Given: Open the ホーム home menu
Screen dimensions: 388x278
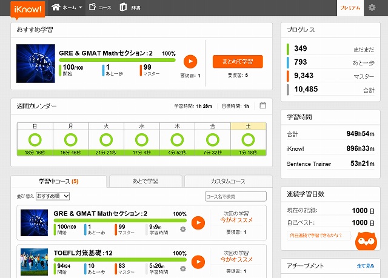Looking at the screenshot, I should pyautogui.click(x=67, y=8).
